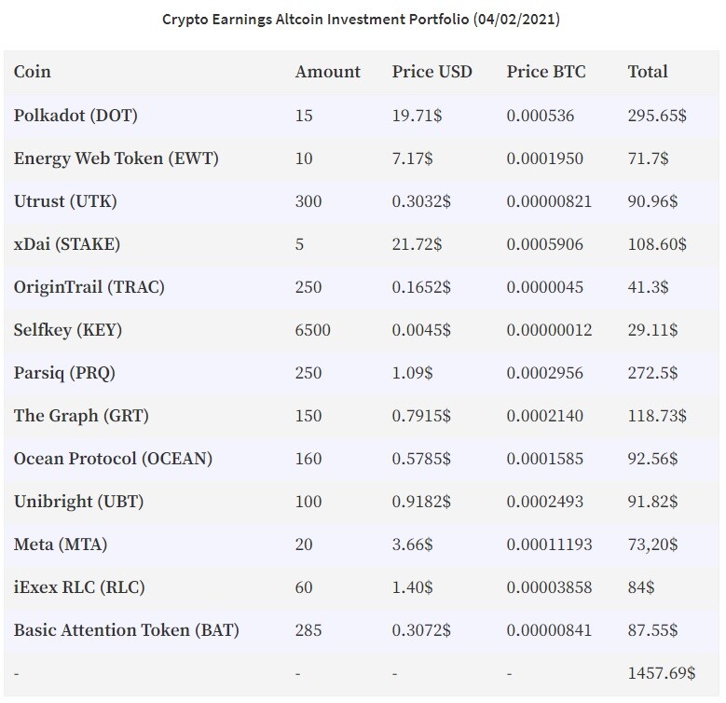Click the price '19.71$' for Polkadot
Image resolution: width=726 pixels, height=703 pixels.
point(418,116)
